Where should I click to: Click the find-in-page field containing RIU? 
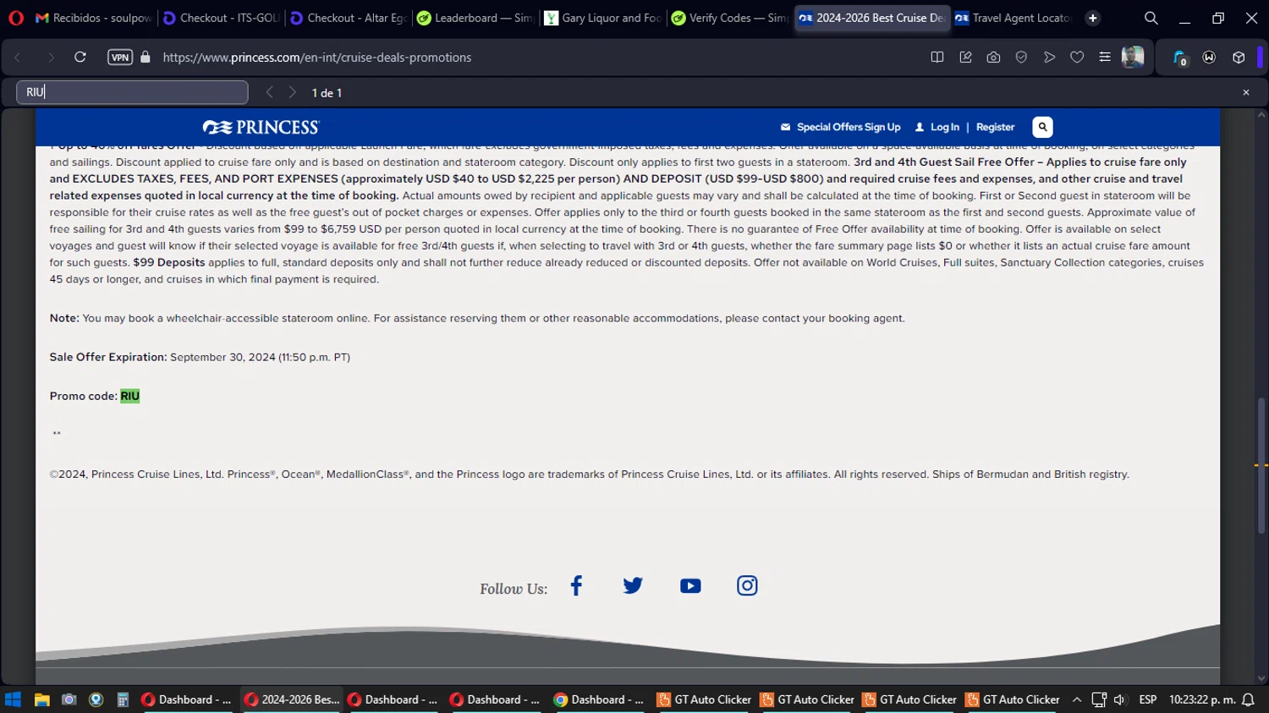tap(132, 92)
